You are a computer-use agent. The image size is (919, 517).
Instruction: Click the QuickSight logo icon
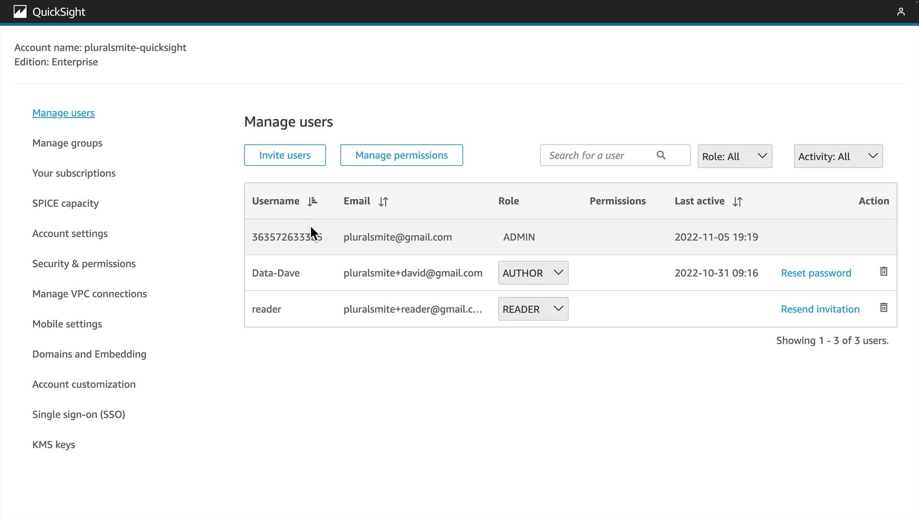point(20,11)
